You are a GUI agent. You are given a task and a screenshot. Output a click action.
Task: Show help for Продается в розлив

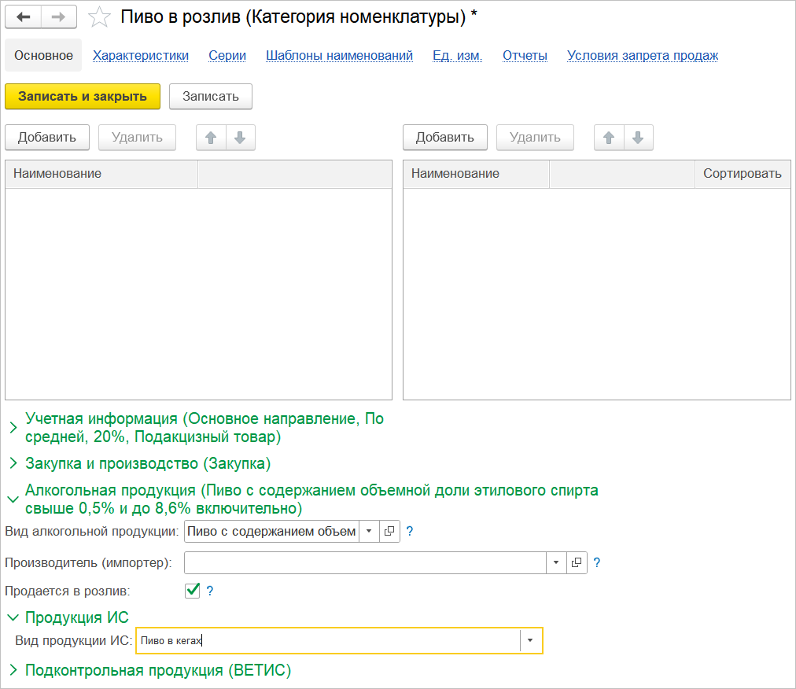[x=210, y=591]
